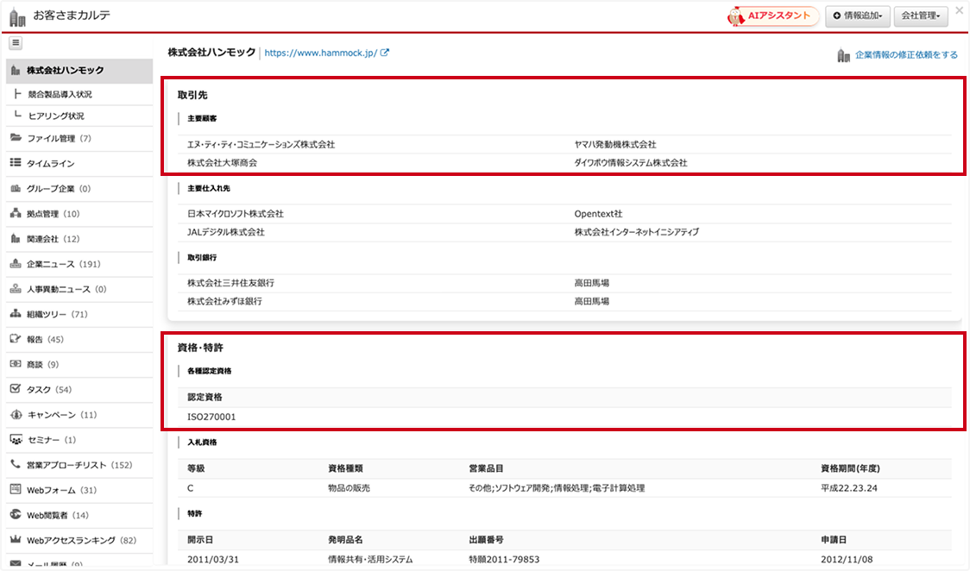Screen dimensions: 970x571
Task: Click the ファイル管理 folder icon
Action: pos(16,138)
